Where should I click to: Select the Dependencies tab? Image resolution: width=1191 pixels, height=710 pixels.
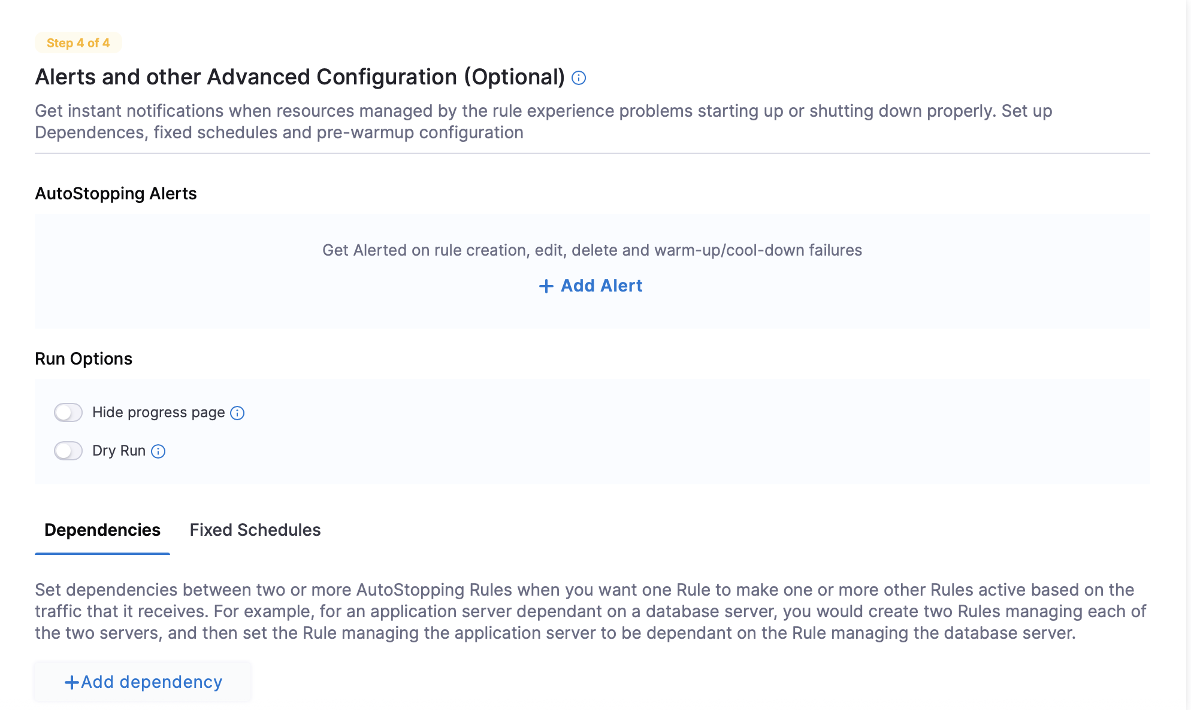(102, 530)
